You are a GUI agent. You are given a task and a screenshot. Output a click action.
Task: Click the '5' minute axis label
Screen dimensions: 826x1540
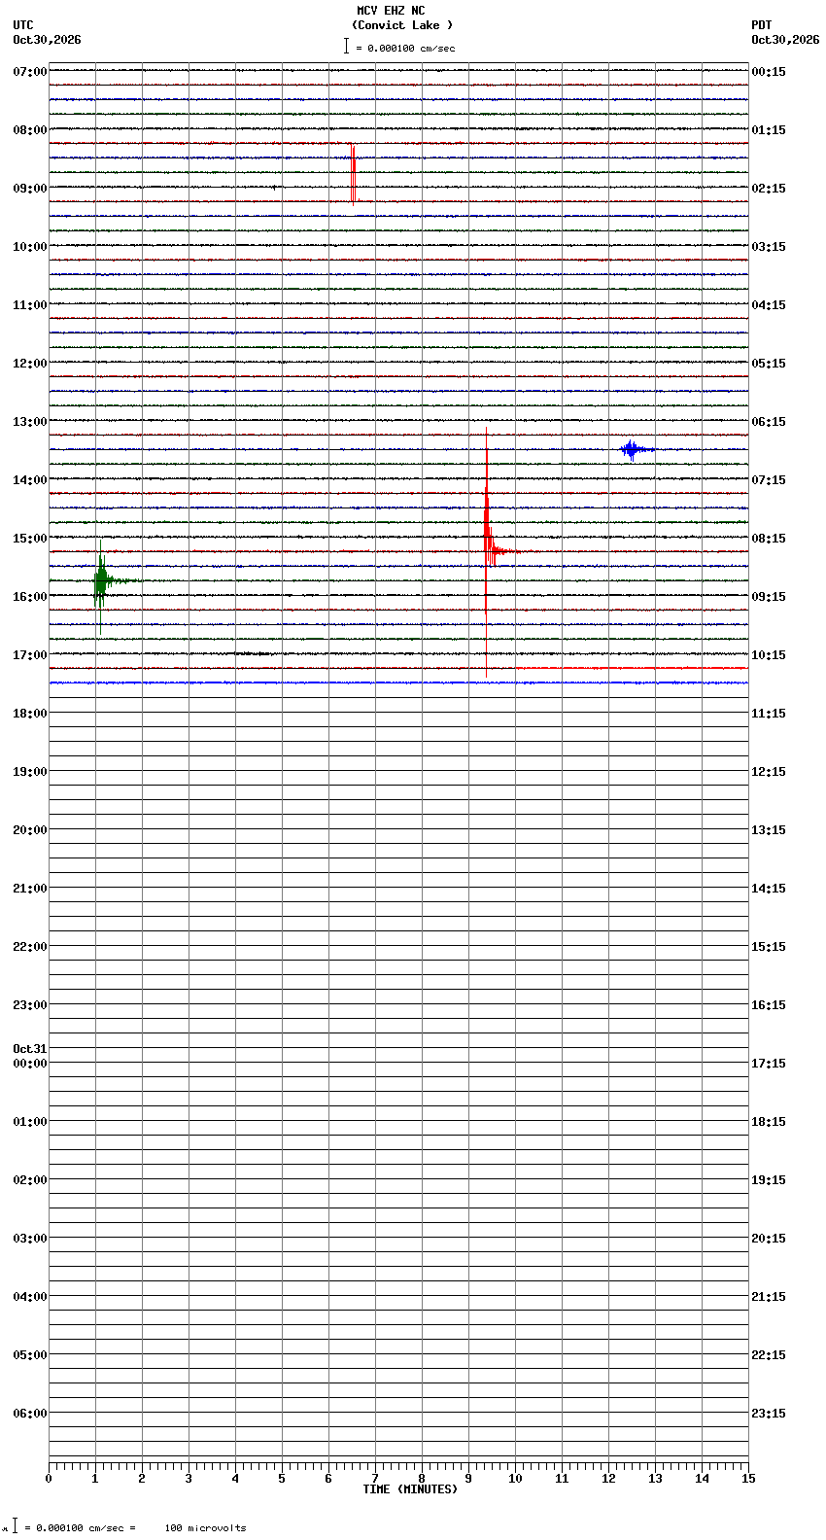coord(282,1479)
